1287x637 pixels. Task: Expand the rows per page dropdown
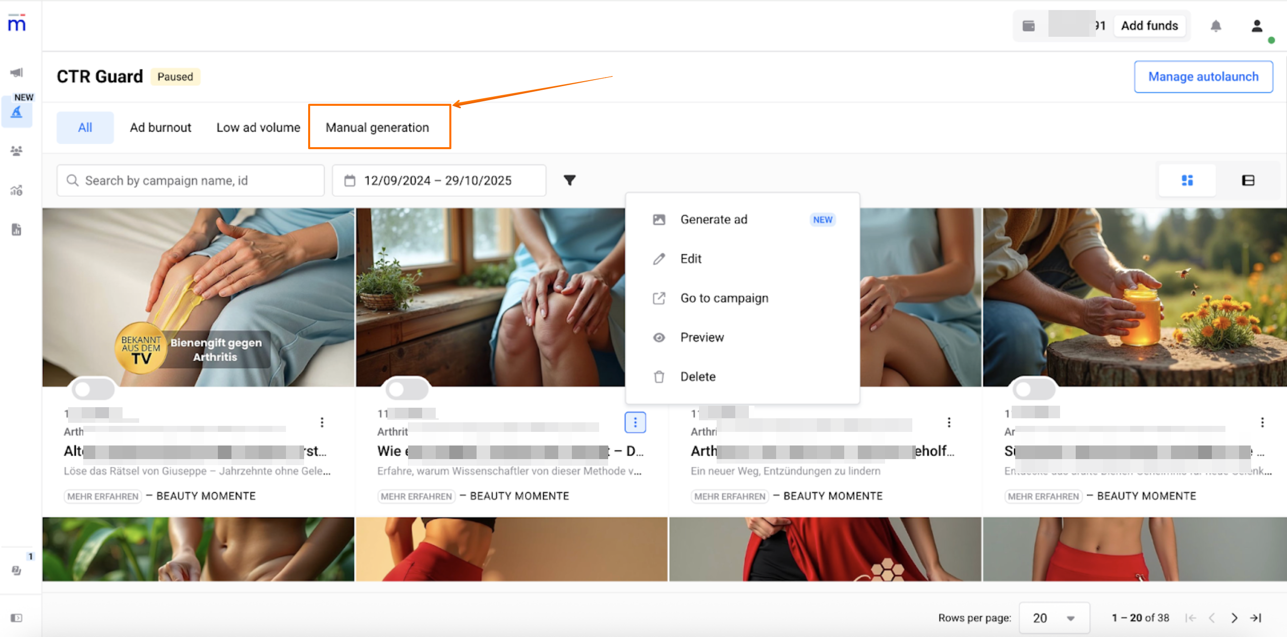pos(1054,618)
